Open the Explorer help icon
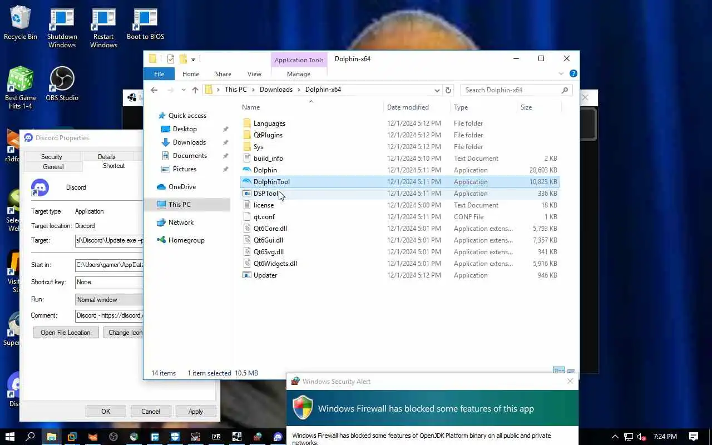The image size is (712, 445). click(573, 73)
